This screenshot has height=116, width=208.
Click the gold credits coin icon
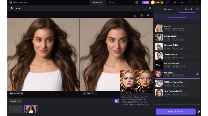(153, 3)
